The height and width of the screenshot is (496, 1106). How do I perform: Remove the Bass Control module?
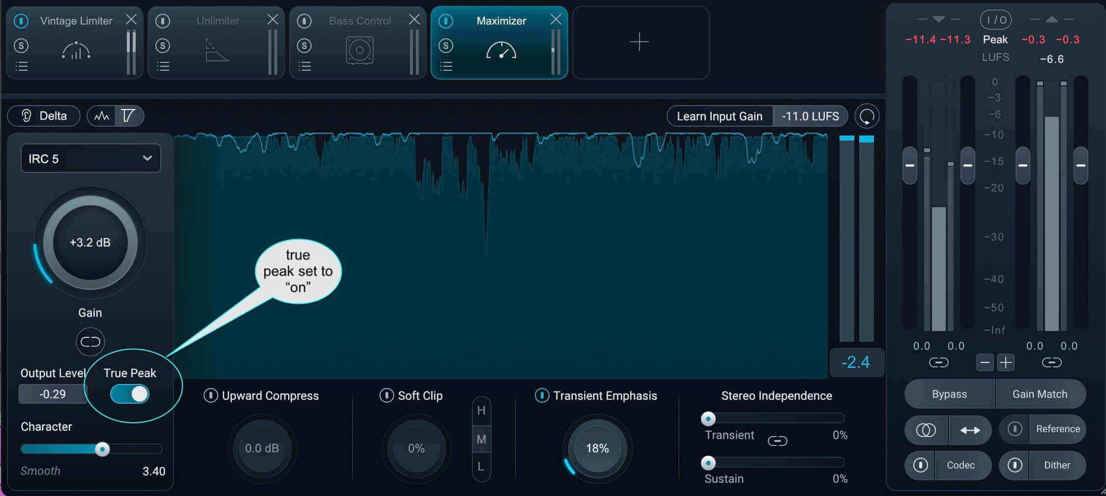[414, 20]
